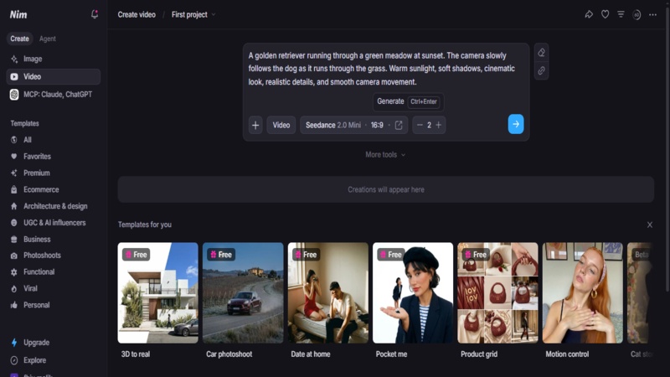Open the filter lines icon in header

pyautogui.click(x=621, y=14)
